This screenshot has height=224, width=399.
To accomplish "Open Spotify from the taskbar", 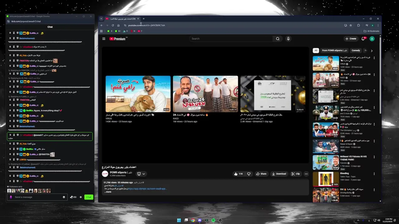I will click(213, 220).
